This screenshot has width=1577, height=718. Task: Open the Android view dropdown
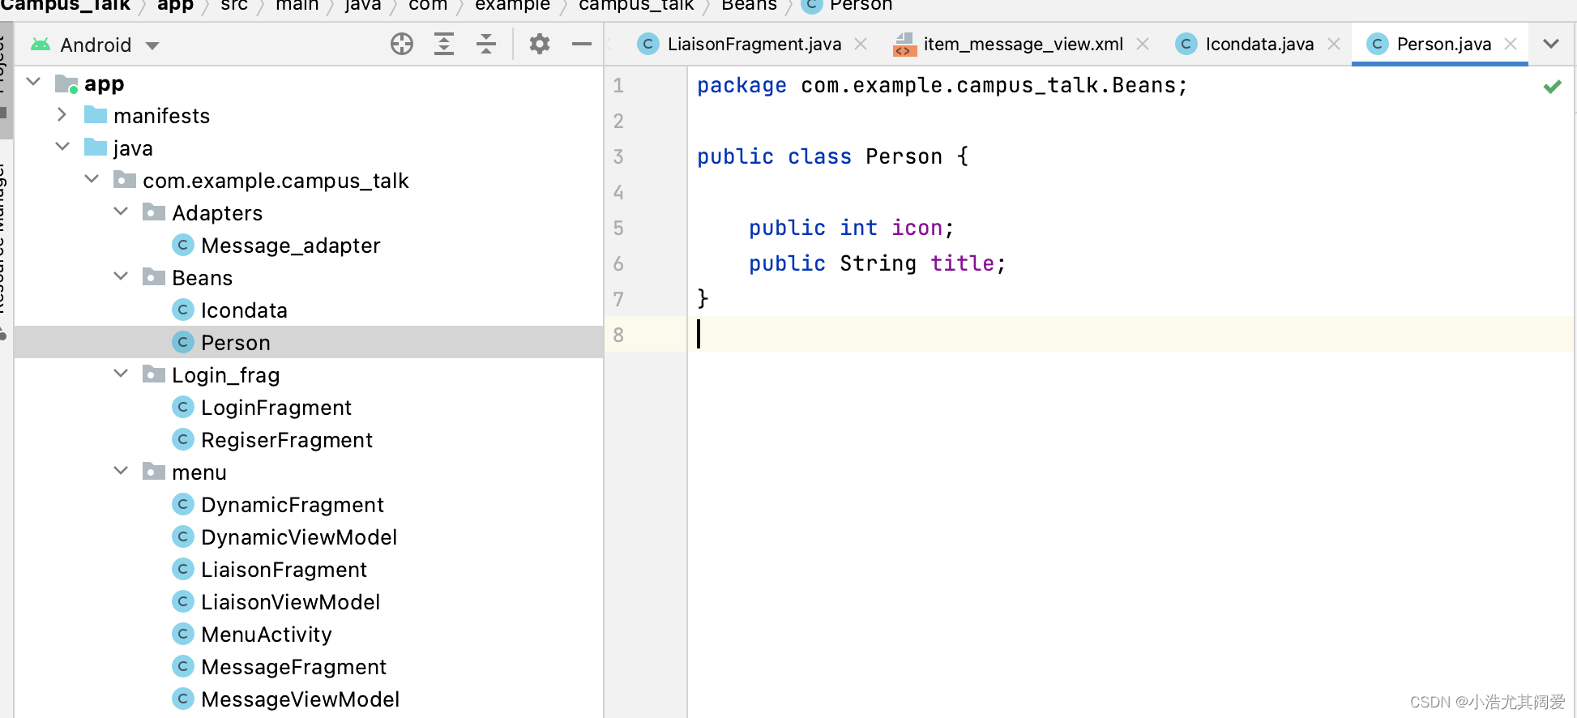point(152,45)
